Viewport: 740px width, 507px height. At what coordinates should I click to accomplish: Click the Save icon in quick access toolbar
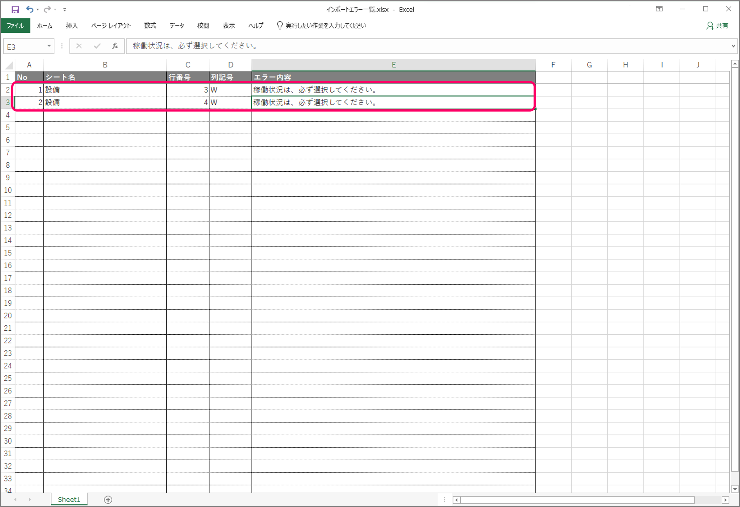15,10
